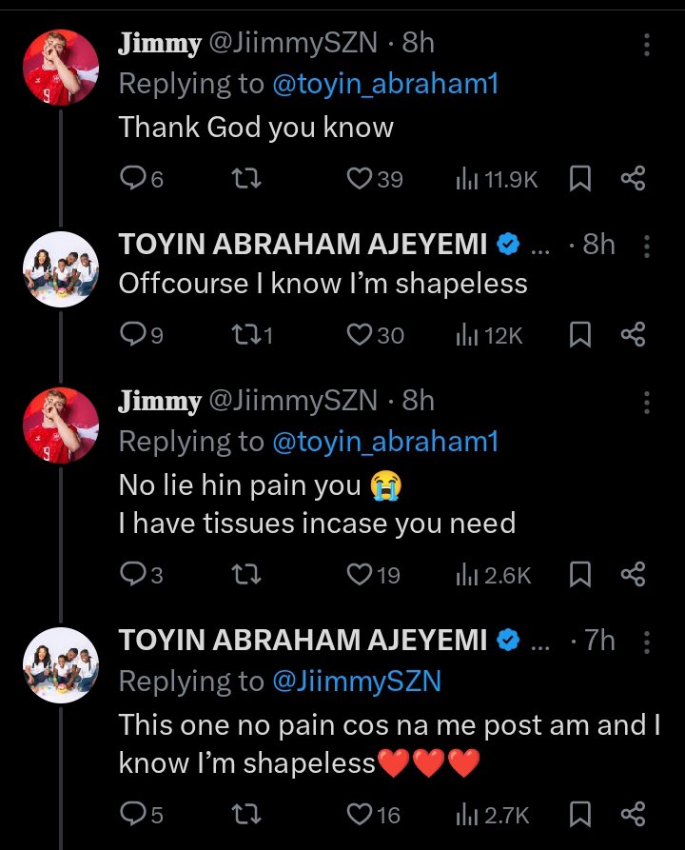Open more options on Jimmy's first tweet
This screenshot has width=685, height=850.
[647, 44]
